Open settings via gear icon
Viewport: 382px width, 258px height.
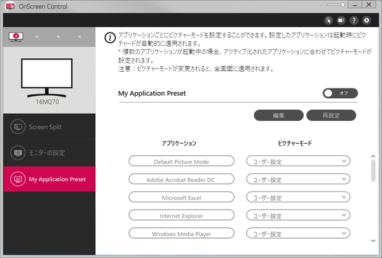(366, 20)
